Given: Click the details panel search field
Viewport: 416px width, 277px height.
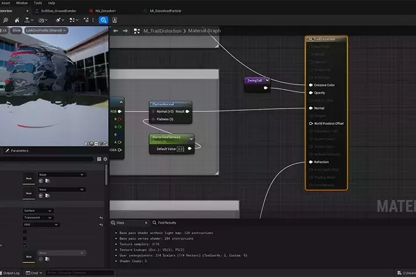Looking at the screenshot, I should (46, 159).
